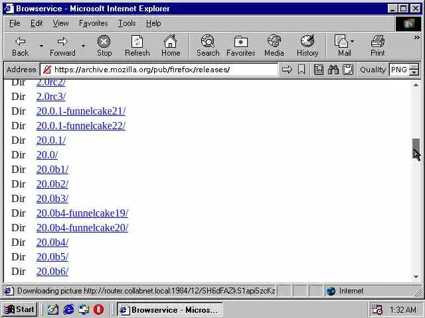The height and width of the screenshot is (318, 425).
Task: Open the 20.0.1/ directory link
Action: (51, 140)
